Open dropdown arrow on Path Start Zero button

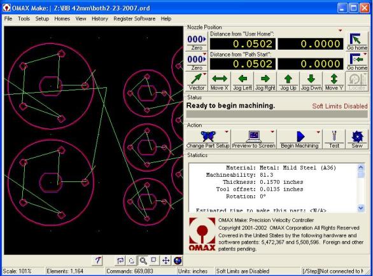[204, 54]
